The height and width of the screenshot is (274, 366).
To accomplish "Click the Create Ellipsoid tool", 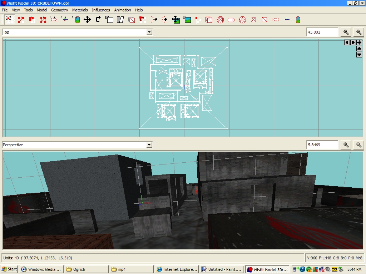I will 220,20.
